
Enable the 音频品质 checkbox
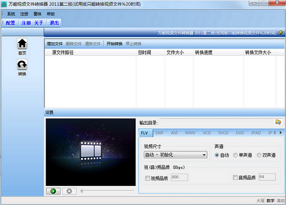click(x=235, y=177)
